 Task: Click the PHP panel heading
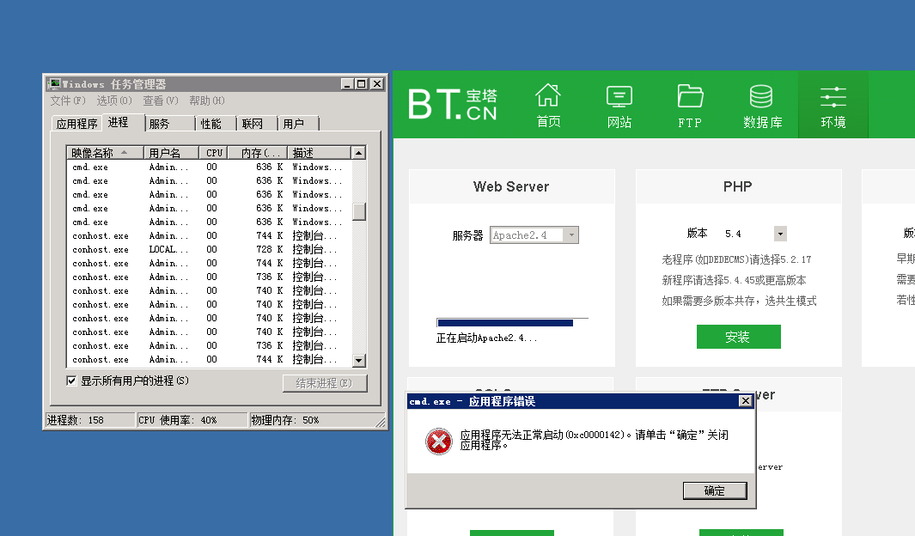tap(738, 186)
